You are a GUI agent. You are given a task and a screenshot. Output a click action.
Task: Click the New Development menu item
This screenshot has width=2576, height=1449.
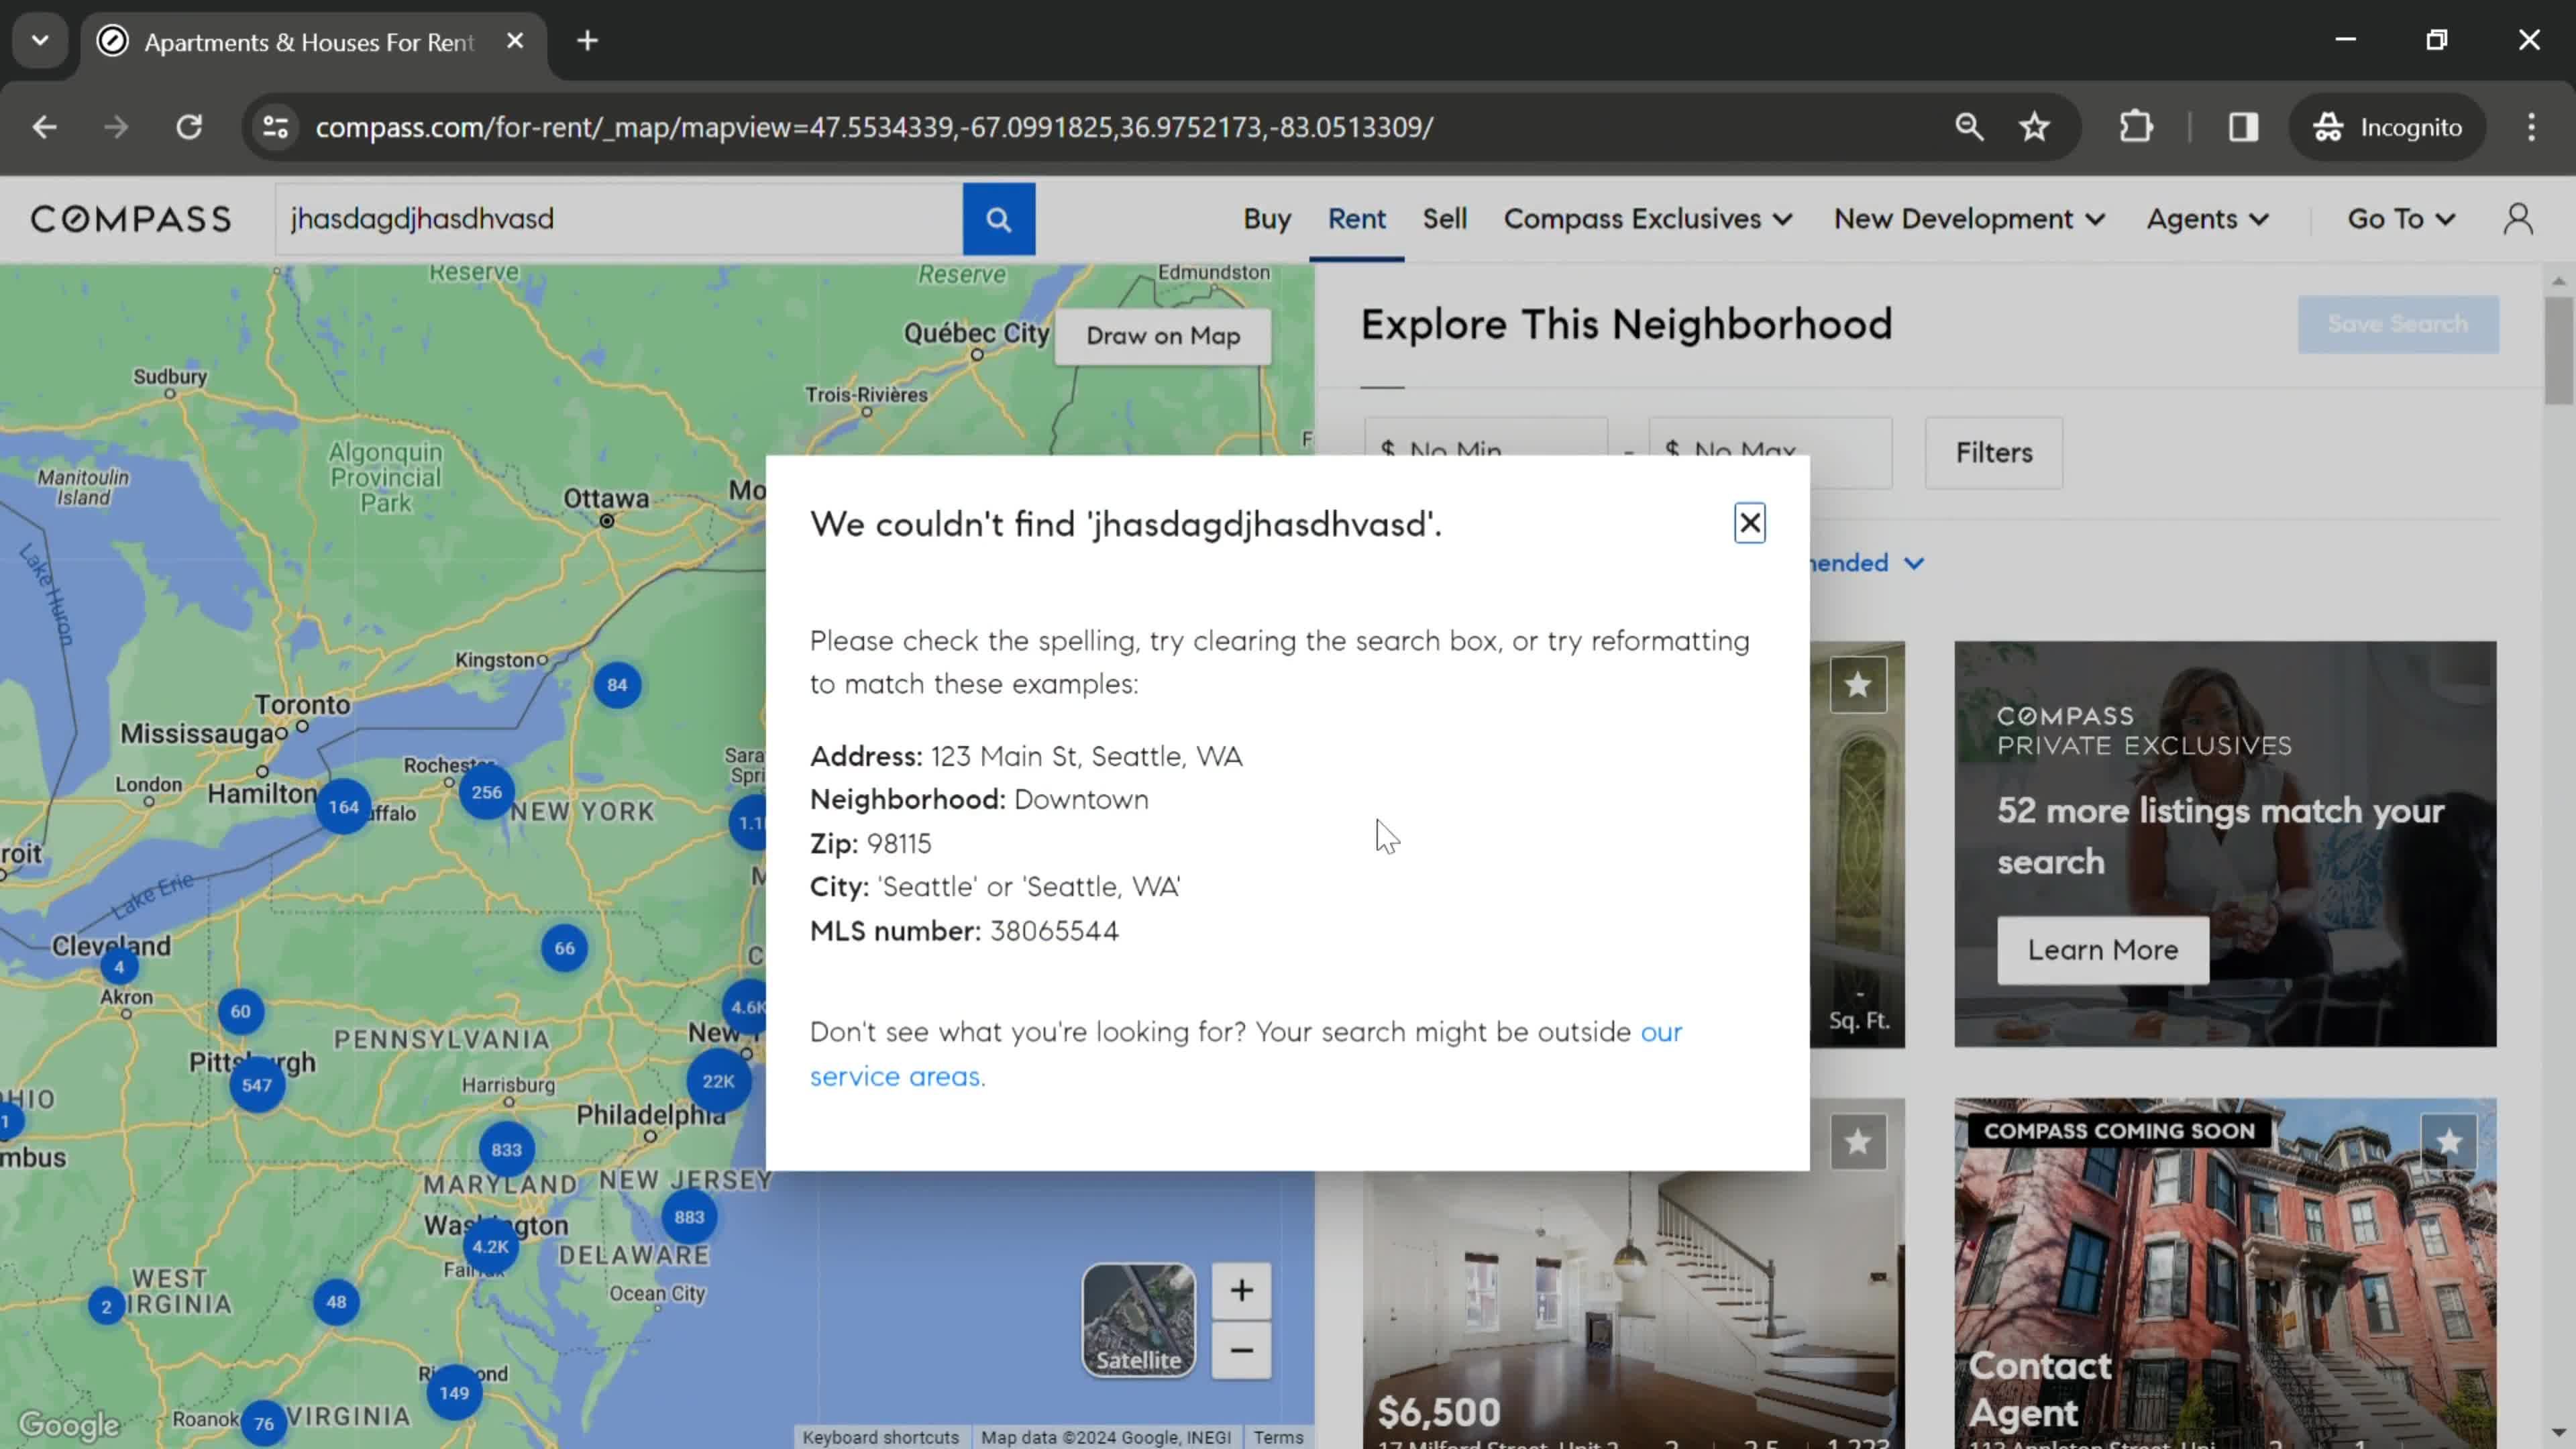coord(1969,217)
